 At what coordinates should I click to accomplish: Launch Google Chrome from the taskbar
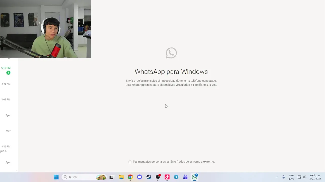pyautogui.click(x=130, y=177)
